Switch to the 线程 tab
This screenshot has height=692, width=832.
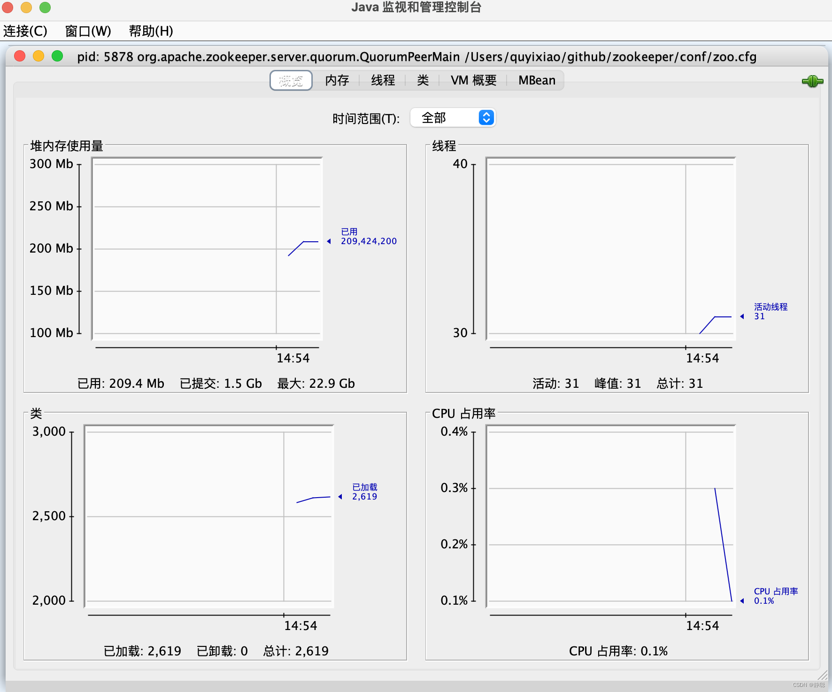pyautogui.click(x=383, y=81)
